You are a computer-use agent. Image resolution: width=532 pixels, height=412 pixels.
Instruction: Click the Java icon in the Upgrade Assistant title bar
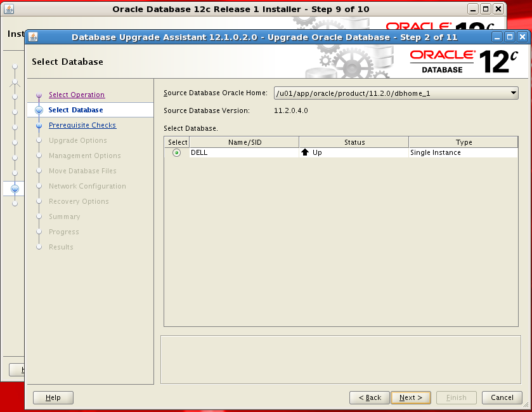[33, 37]
